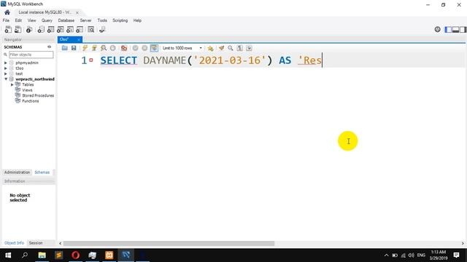Click the create new function icon
This screenshot has height=262, width=467.
pyautogui.click(x=80, y=29)
